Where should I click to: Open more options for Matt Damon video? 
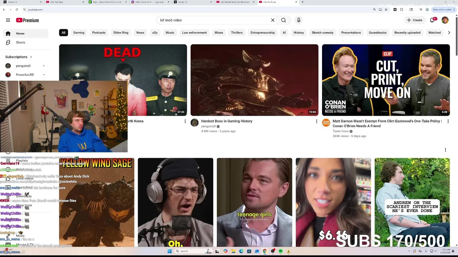click(x=448, y=121)
